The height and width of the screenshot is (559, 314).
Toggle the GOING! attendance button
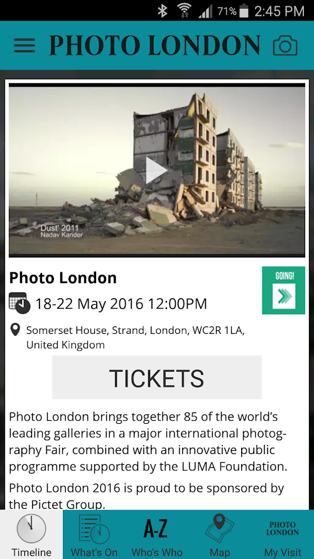pos(283,291)
